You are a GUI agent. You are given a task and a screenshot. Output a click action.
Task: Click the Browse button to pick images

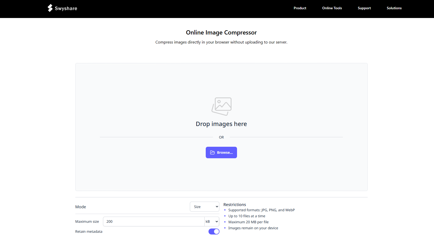click(221, 152)
